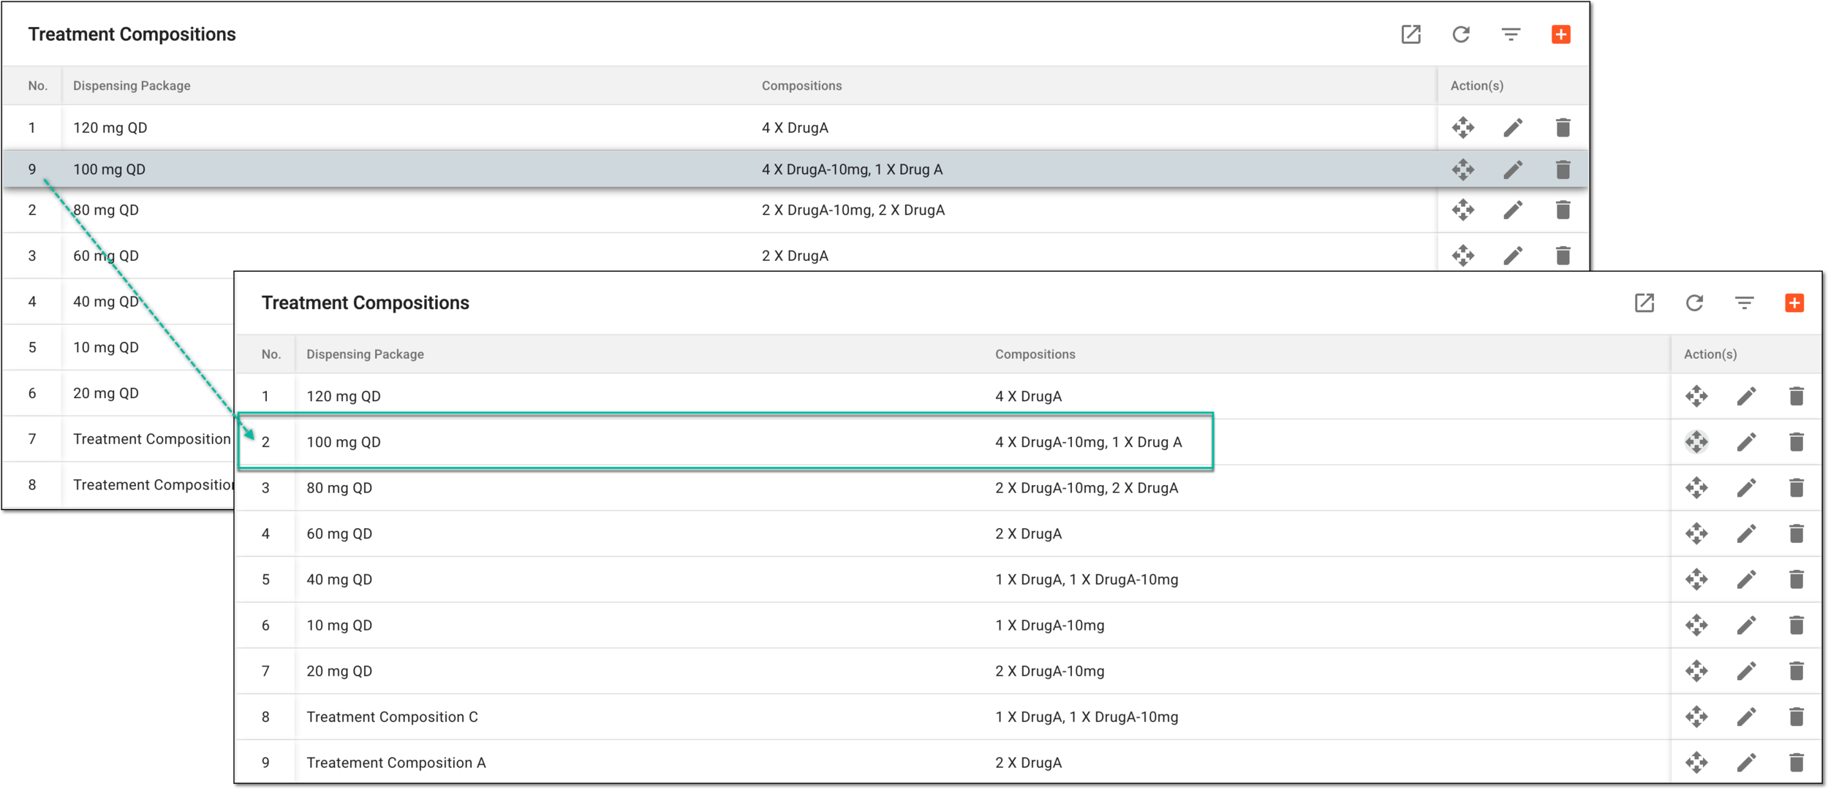The width and height of the screenshot is (1828, 789).
Task: Delete highlighted row numbered 9 in back panel
Action: pos(1563,169)
